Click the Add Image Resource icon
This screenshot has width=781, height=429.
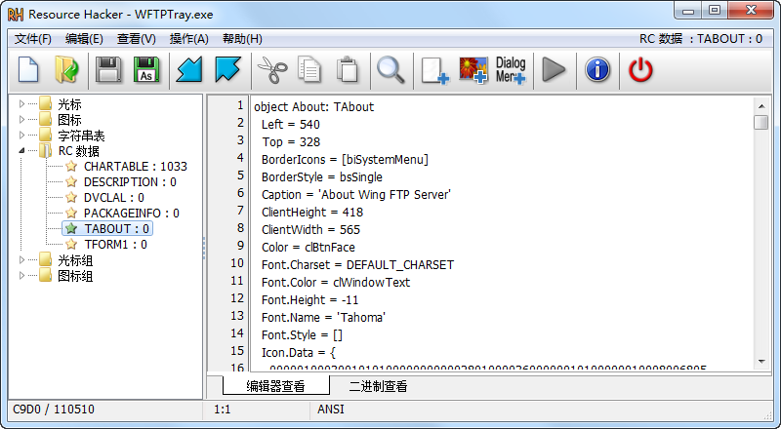473,69
